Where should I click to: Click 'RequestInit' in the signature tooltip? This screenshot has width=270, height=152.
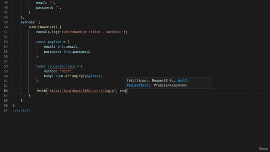point(137,85)
